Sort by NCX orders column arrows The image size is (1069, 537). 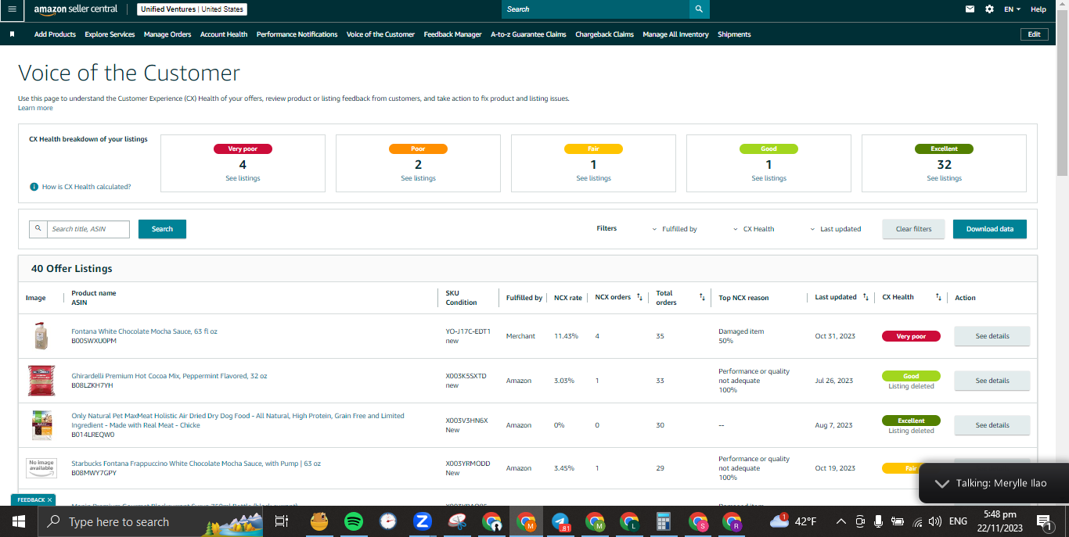[x=639, y=297]
